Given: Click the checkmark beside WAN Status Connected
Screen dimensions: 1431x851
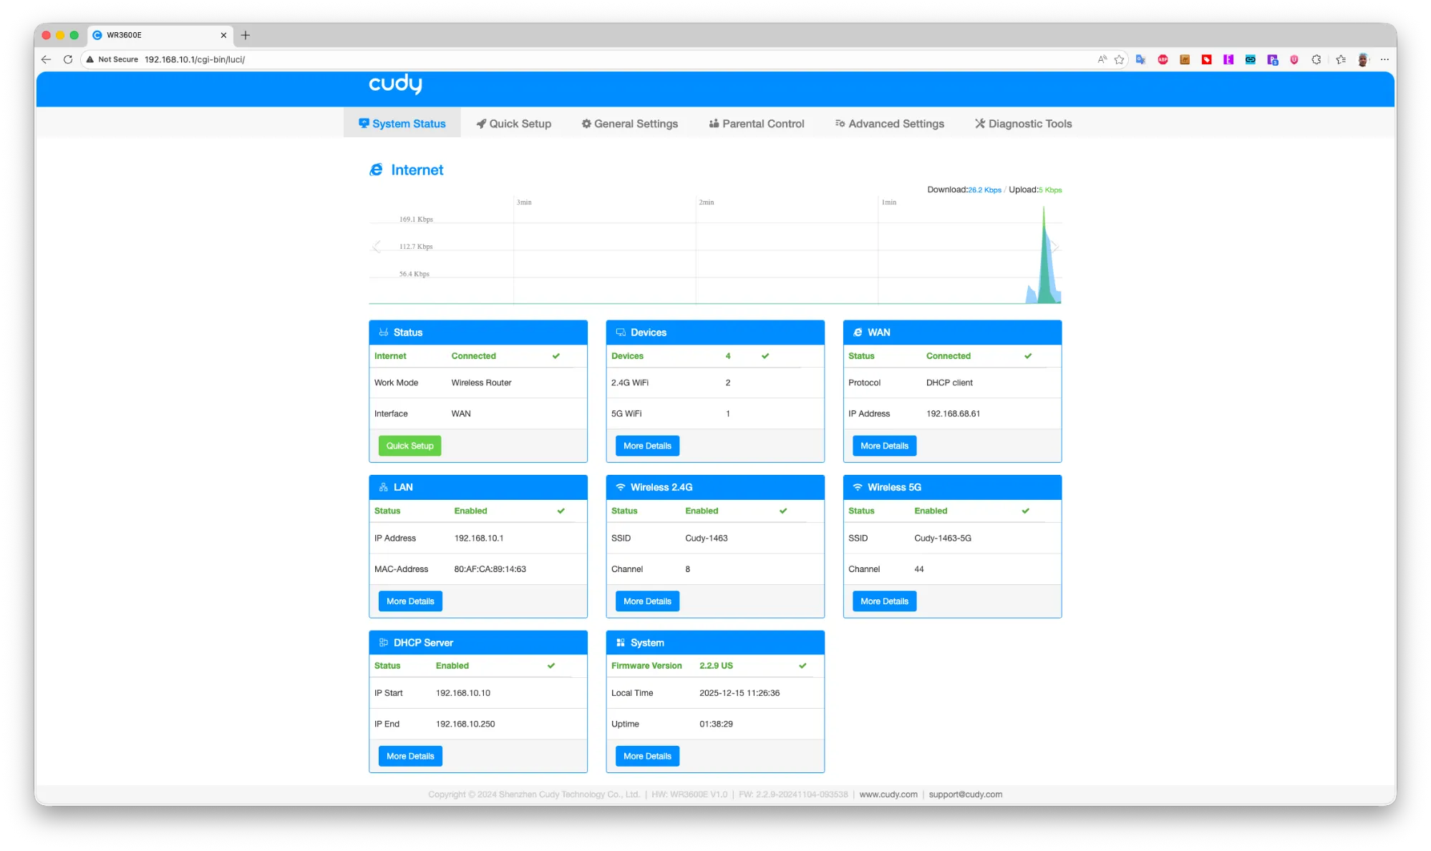Looking at the screenshot, I should coord(1028,356).
